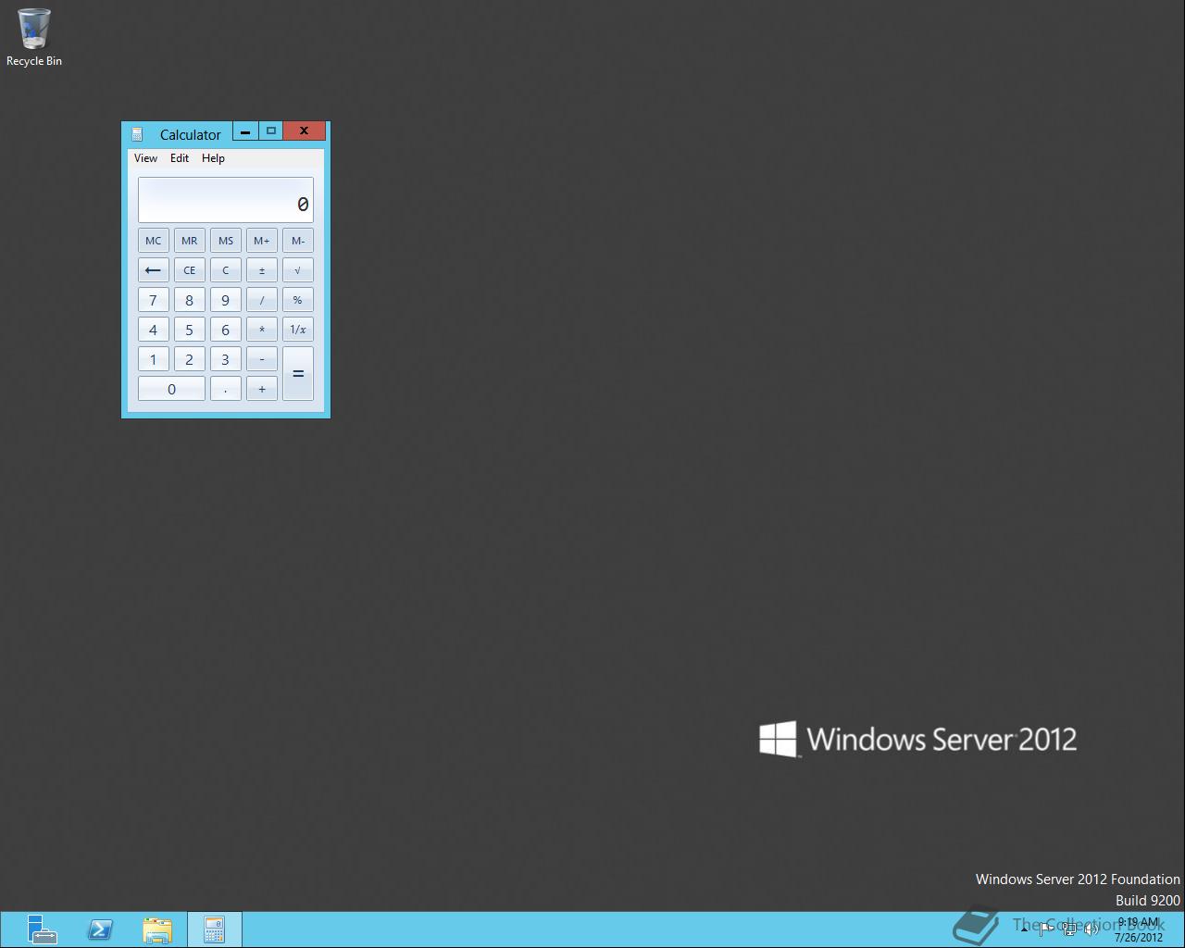Show hidden tray icons arrow
The width and height of the screenshot is (1185, 948).
[x=1024, y=929]
